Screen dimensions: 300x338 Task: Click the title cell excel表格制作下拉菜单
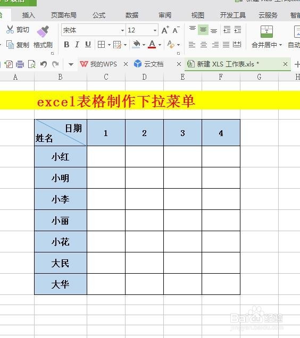(x=116, y=101)
